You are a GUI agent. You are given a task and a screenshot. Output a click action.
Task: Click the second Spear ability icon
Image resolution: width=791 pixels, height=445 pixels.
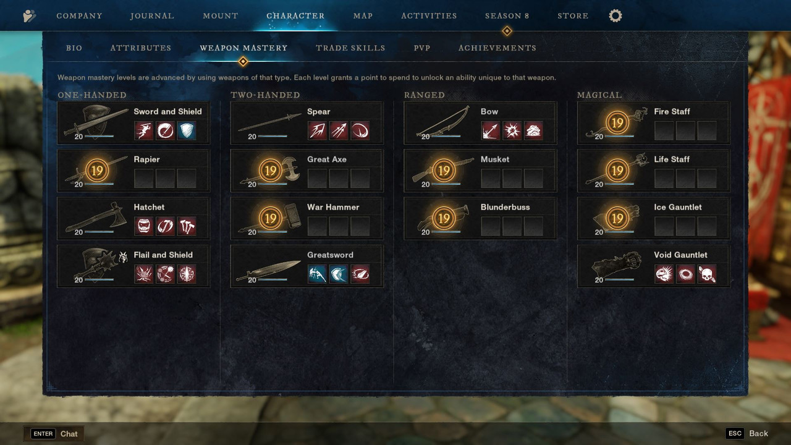click(x=339, y=131)
